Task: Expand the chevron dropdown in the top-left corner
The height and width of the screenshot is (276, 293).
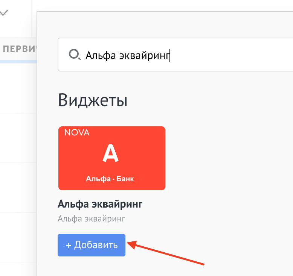Action: pos(4,13)
